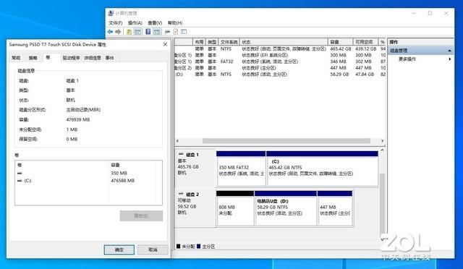Image resolution: width=463 pixels, height=269 pixels.
Task: Click the volume list horizontal scrollbar thumb
Action: (286, 141)
